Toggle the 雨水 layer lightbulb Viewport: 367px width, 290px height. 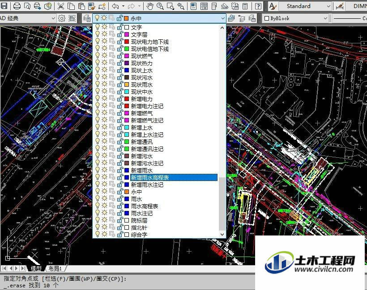click(98, 199)
